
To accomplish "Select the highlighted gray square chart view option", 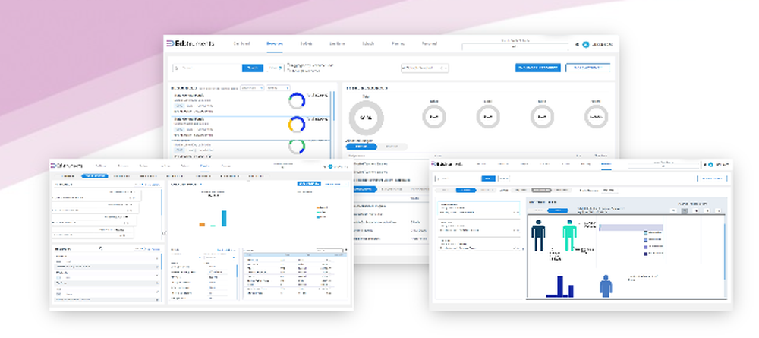I will click(x=684, y=210).
